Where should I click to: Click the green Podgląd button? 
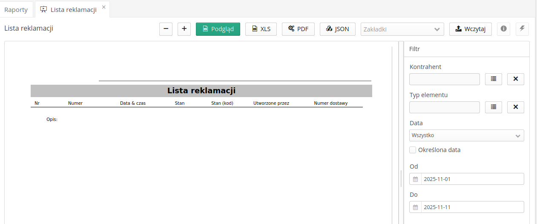(218, 29)
